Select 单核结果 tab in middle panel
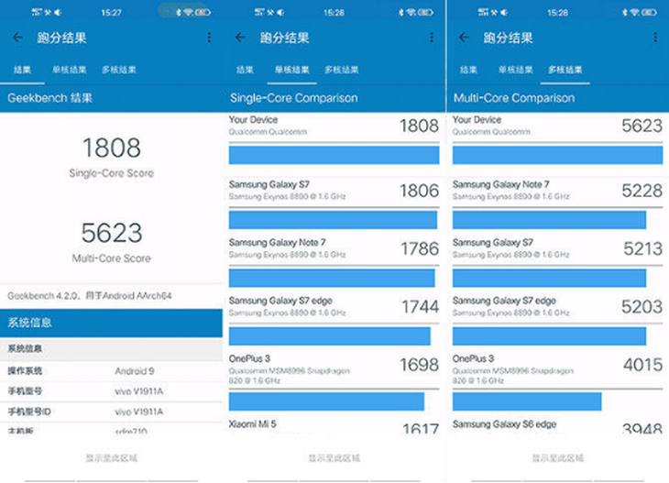669x483 pixels. (291, 70)
